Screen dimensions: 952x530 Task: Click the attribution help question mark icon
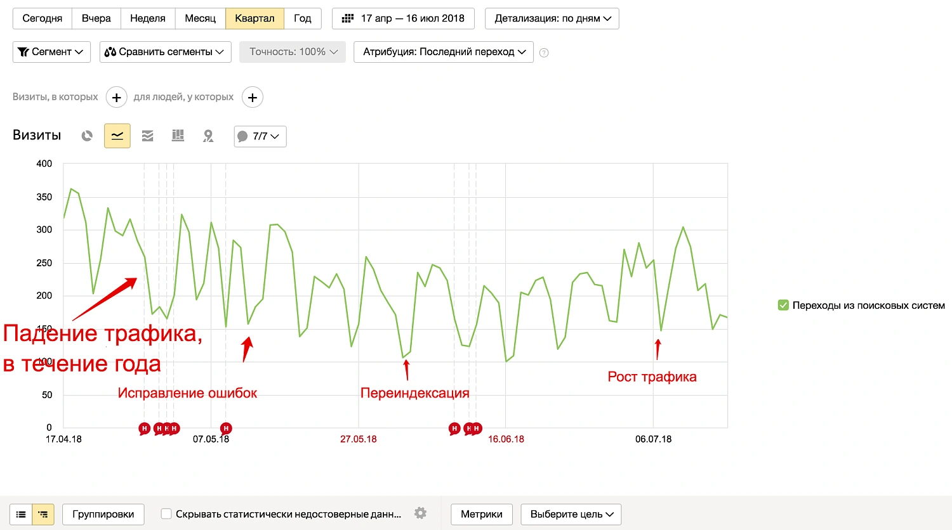[544, 53]
